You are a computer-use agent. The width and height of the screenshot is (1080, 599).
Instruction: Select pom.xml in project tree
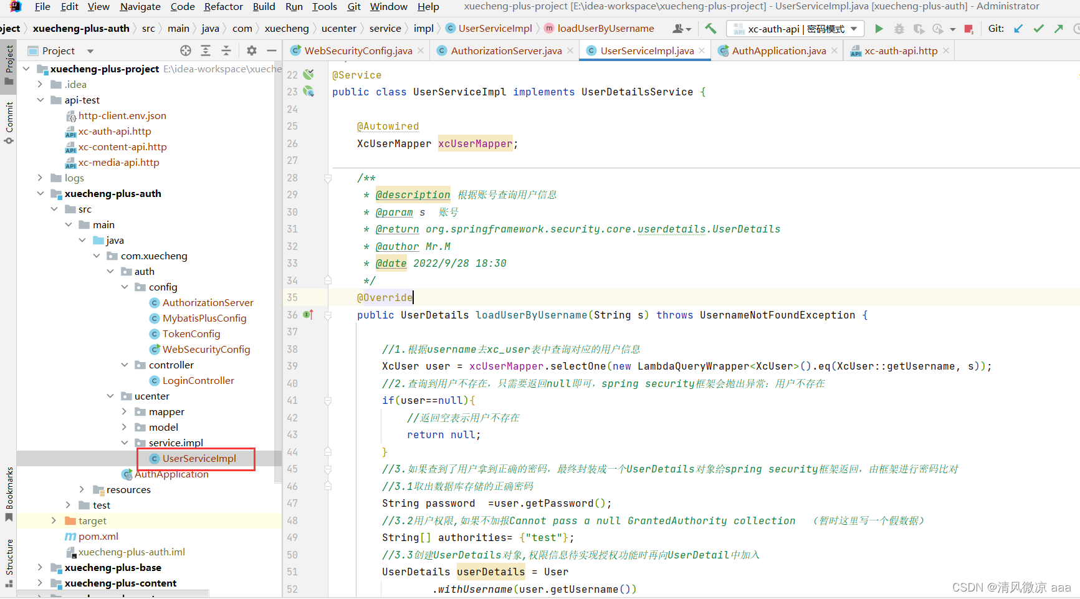coord(98,536)
